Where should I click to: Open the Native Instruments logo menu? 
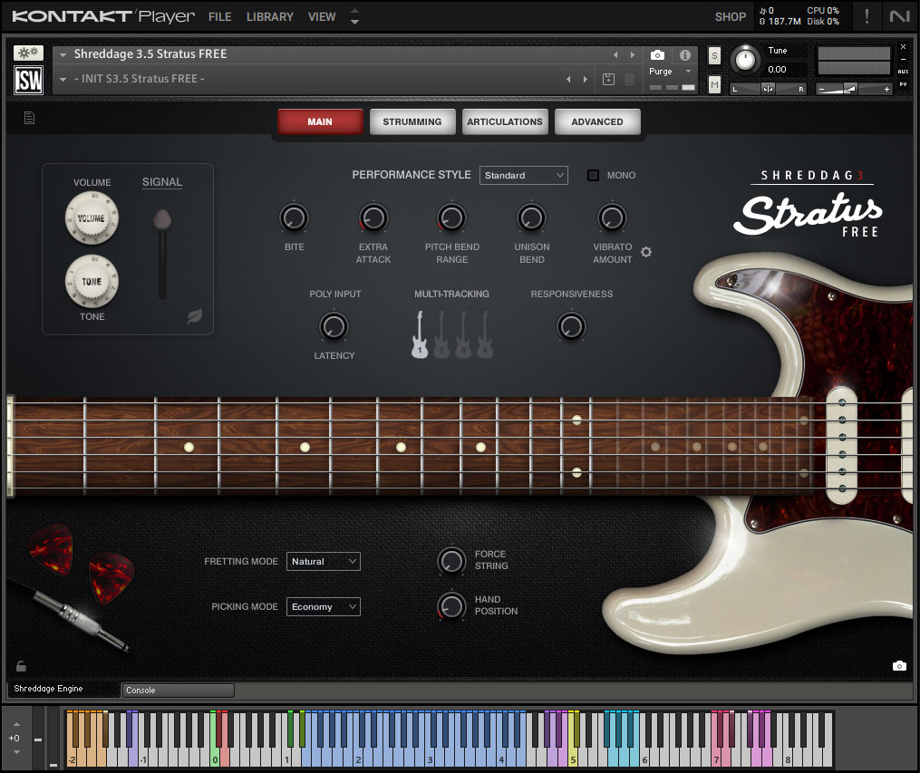pos(899,16)
